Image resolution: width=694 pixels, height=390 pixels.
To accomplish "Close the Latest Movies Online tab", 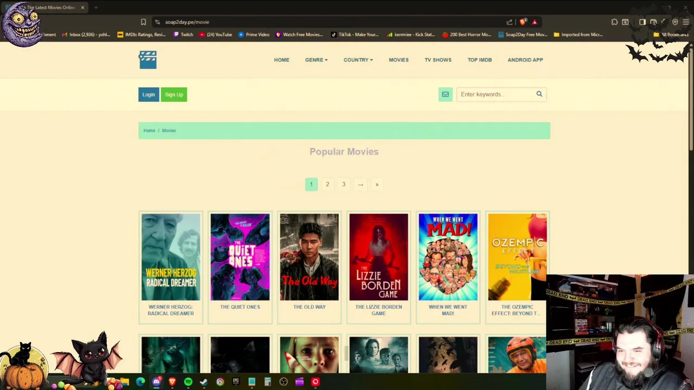I will [82, 8].
